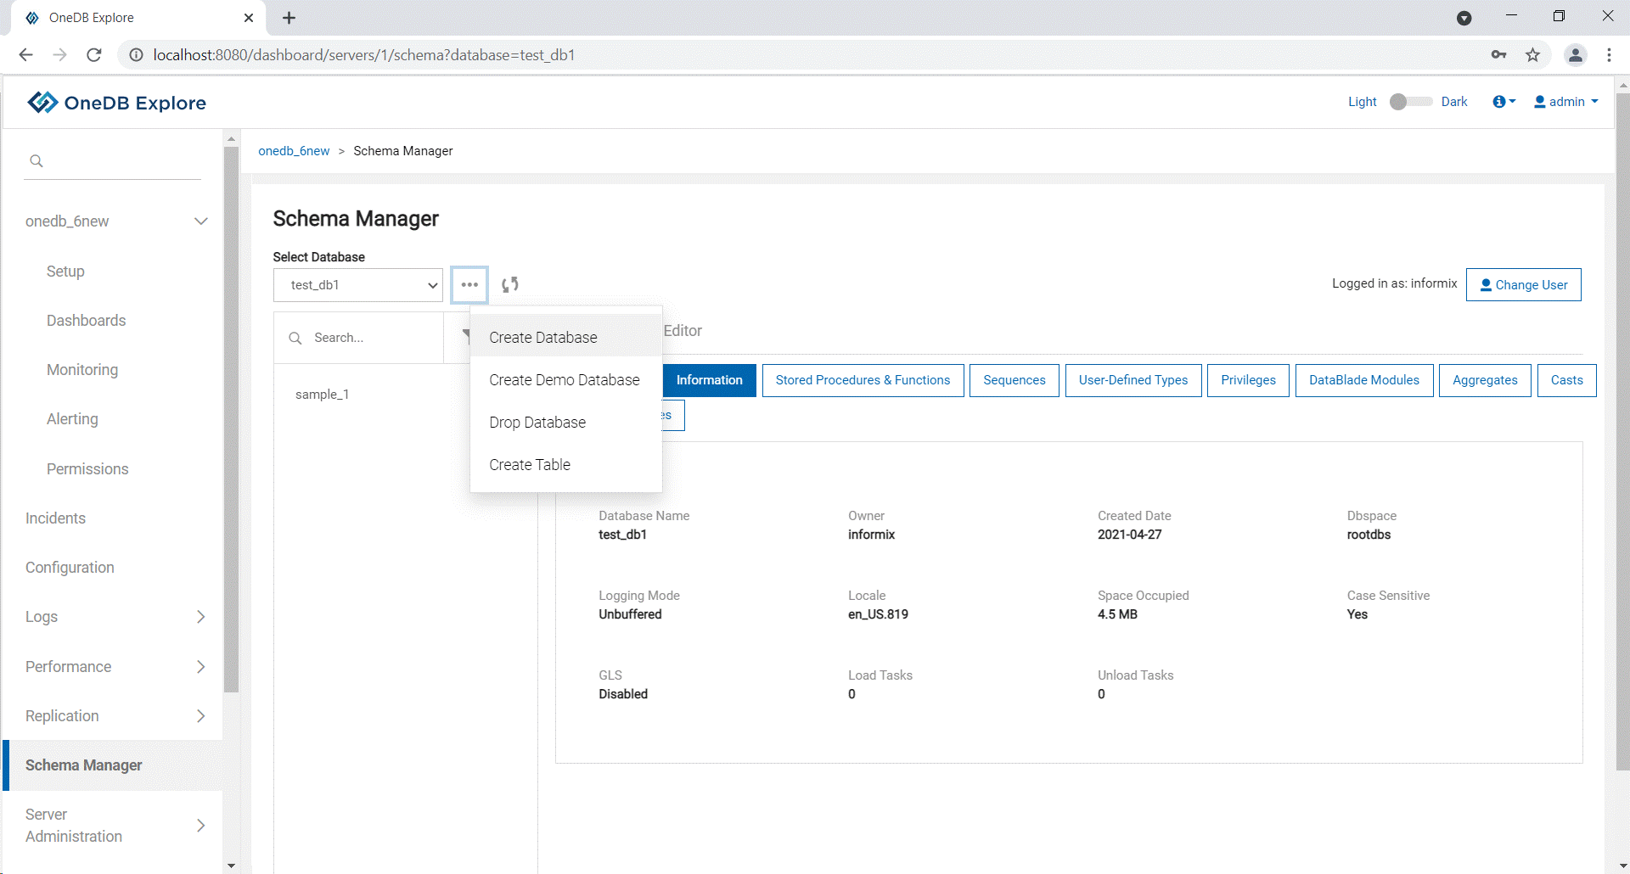Choose Drop Database from the menu
The width and height of the screenshot is (1630, 874).
pyautogui.click(x=537, y=423)
